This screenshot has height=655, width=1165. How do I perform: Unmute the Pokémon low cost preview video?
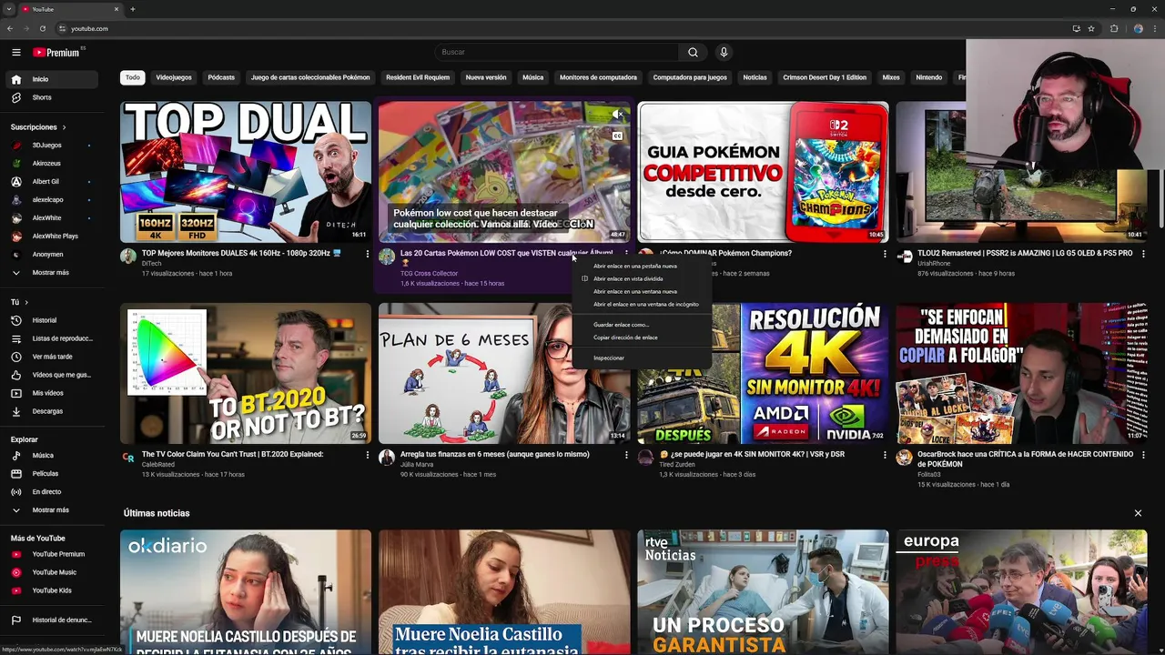[x=617, y=115]
